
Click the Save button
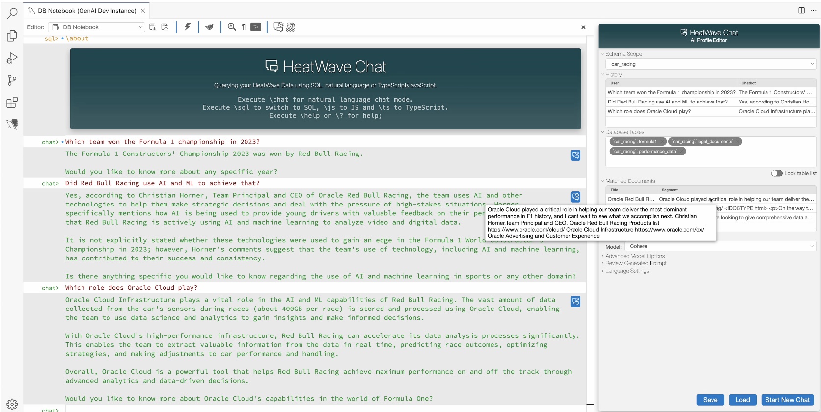click(710, 400)
